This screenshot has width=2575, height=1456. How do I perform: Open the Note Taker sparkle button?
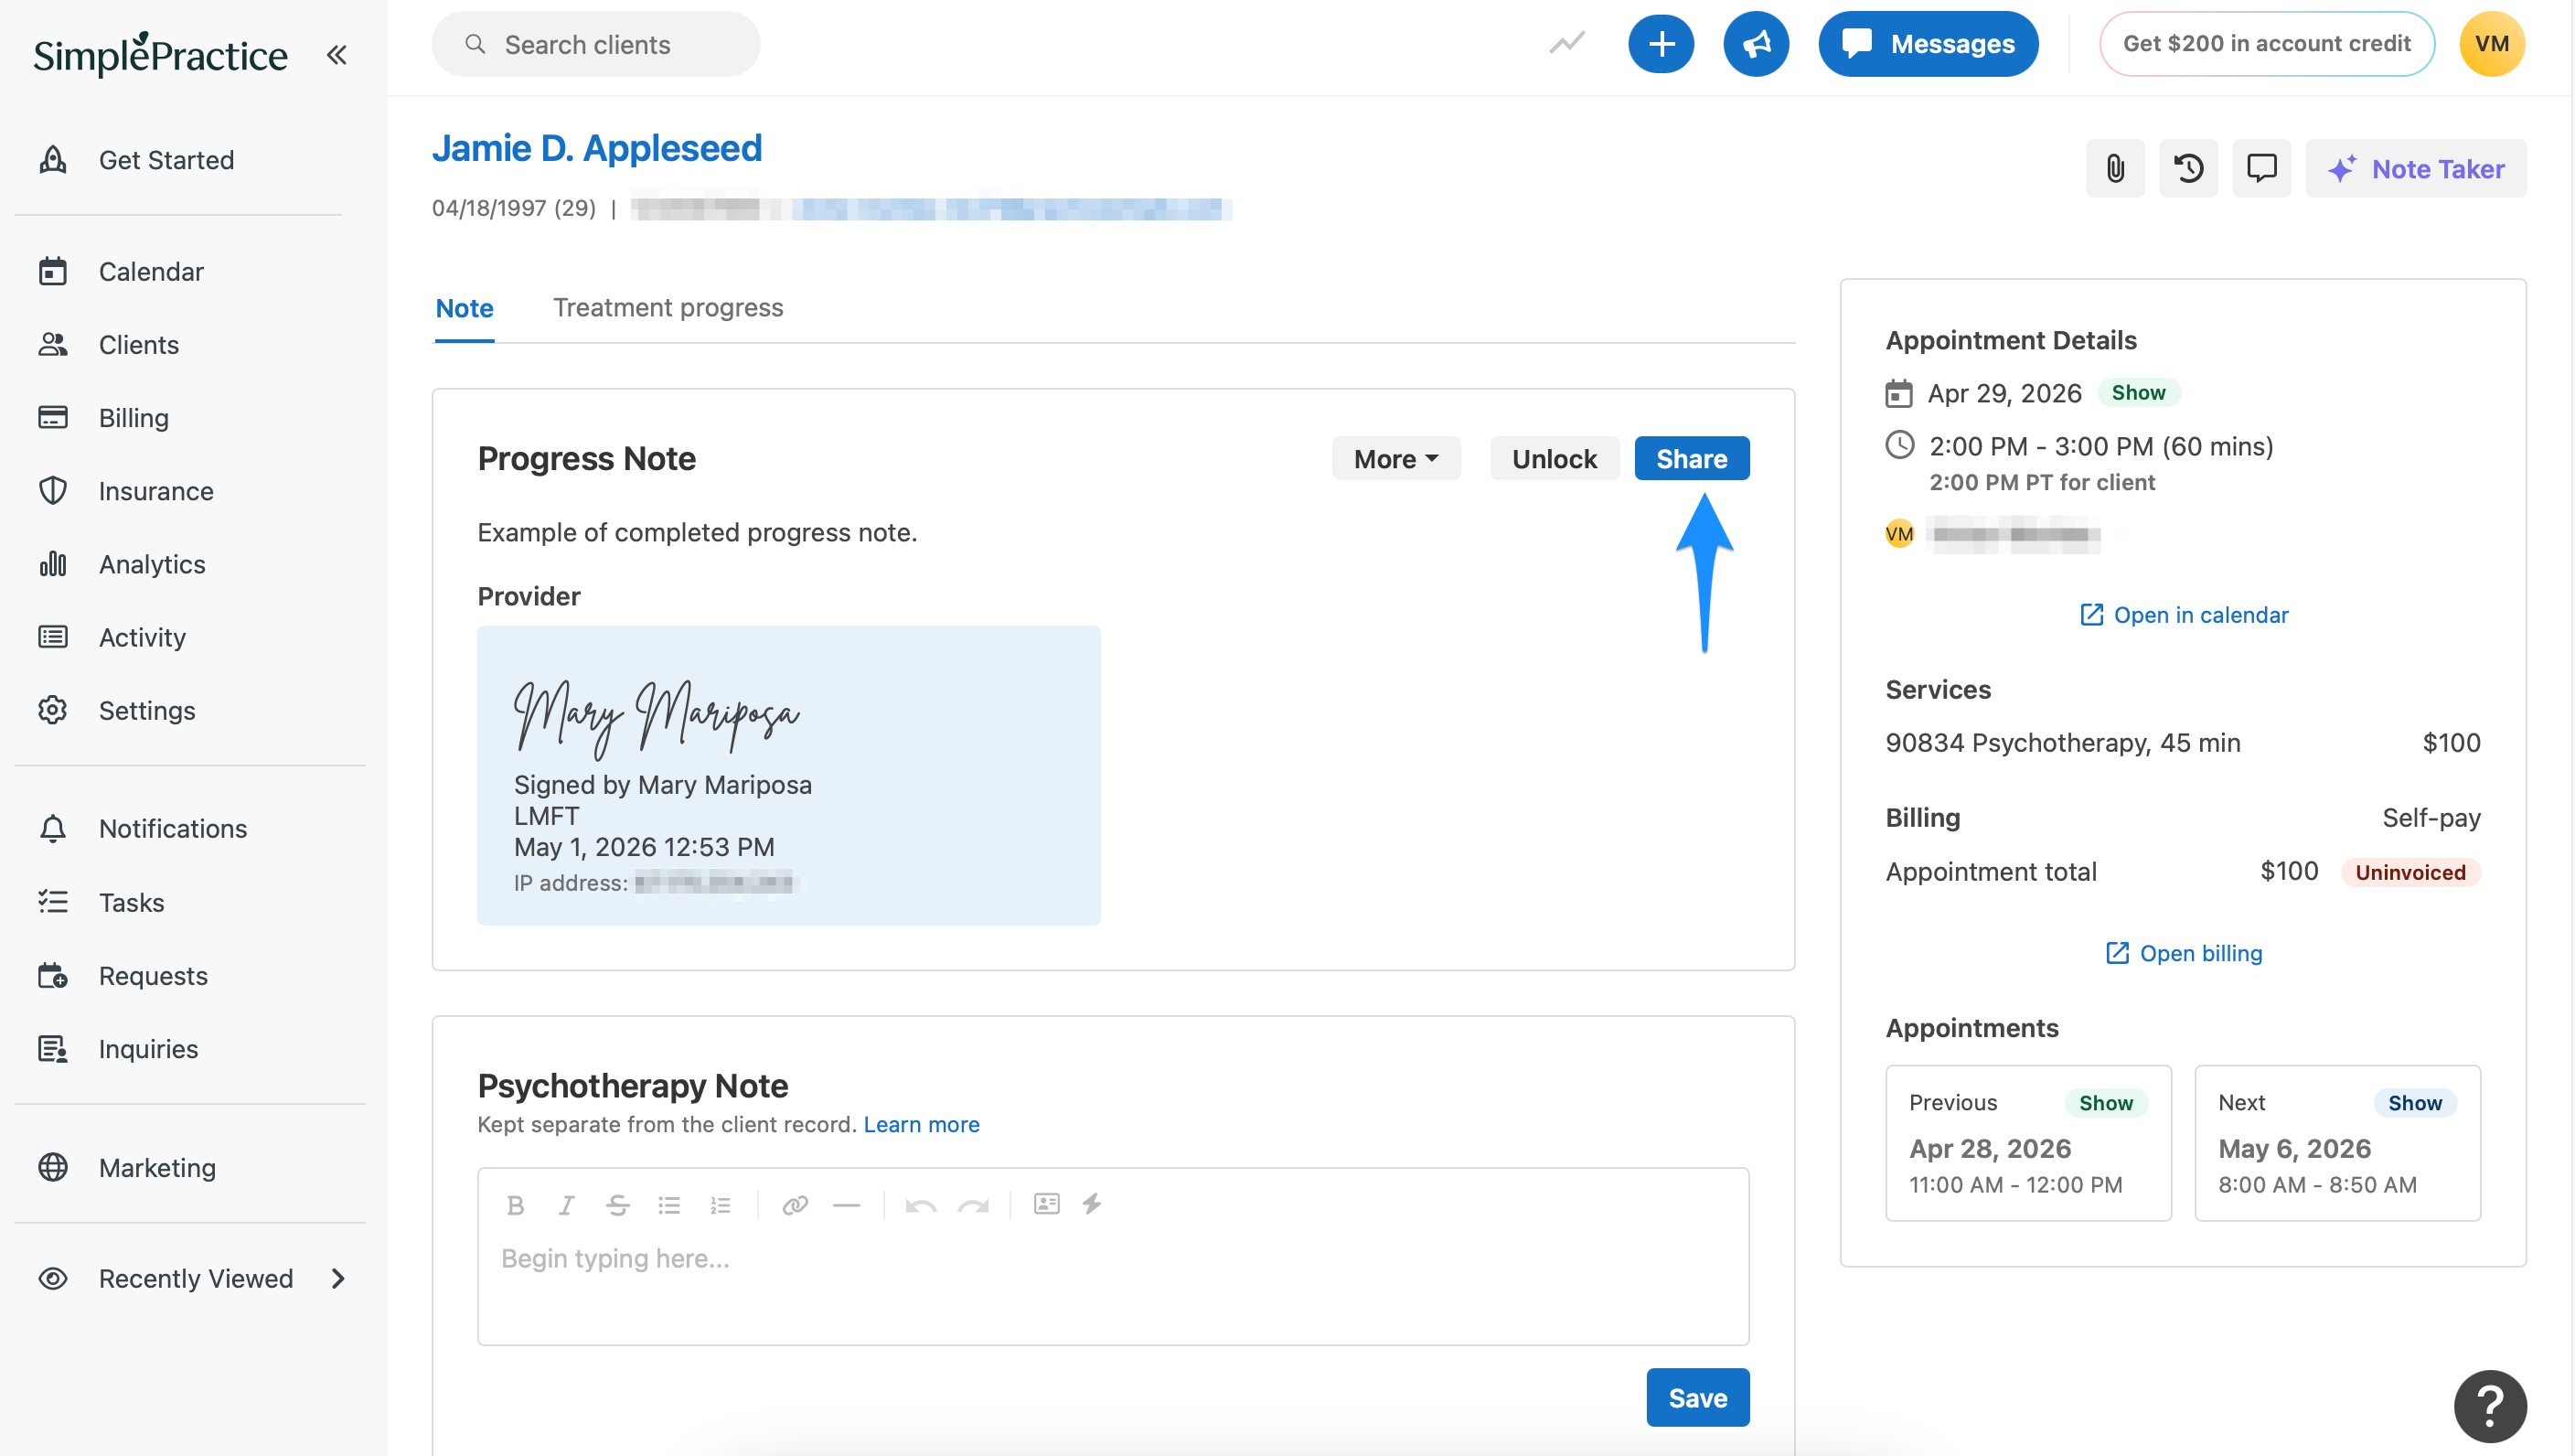click(2415, 168)
